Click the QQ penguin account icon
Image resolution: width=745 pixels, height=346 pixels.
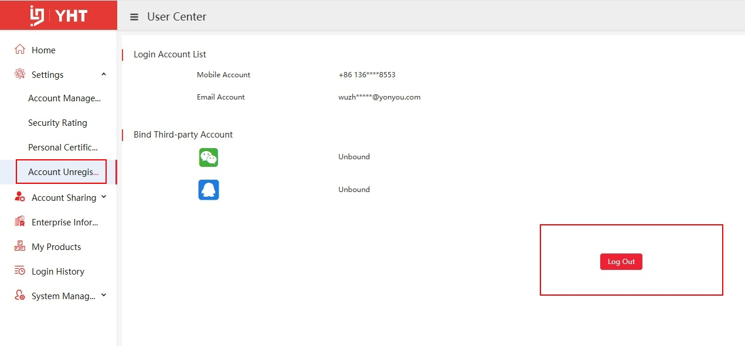coord(208,190)
